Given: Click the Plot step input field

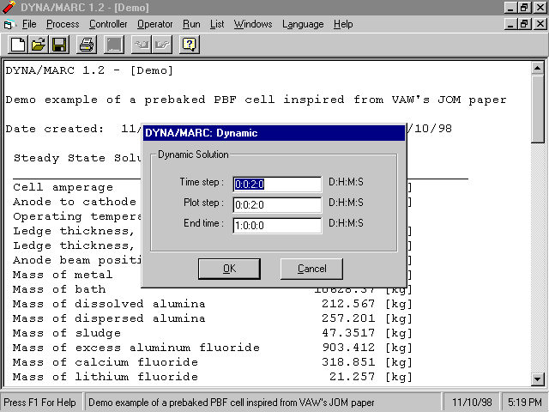Looking at the screenshot, I should click(277, 204).
